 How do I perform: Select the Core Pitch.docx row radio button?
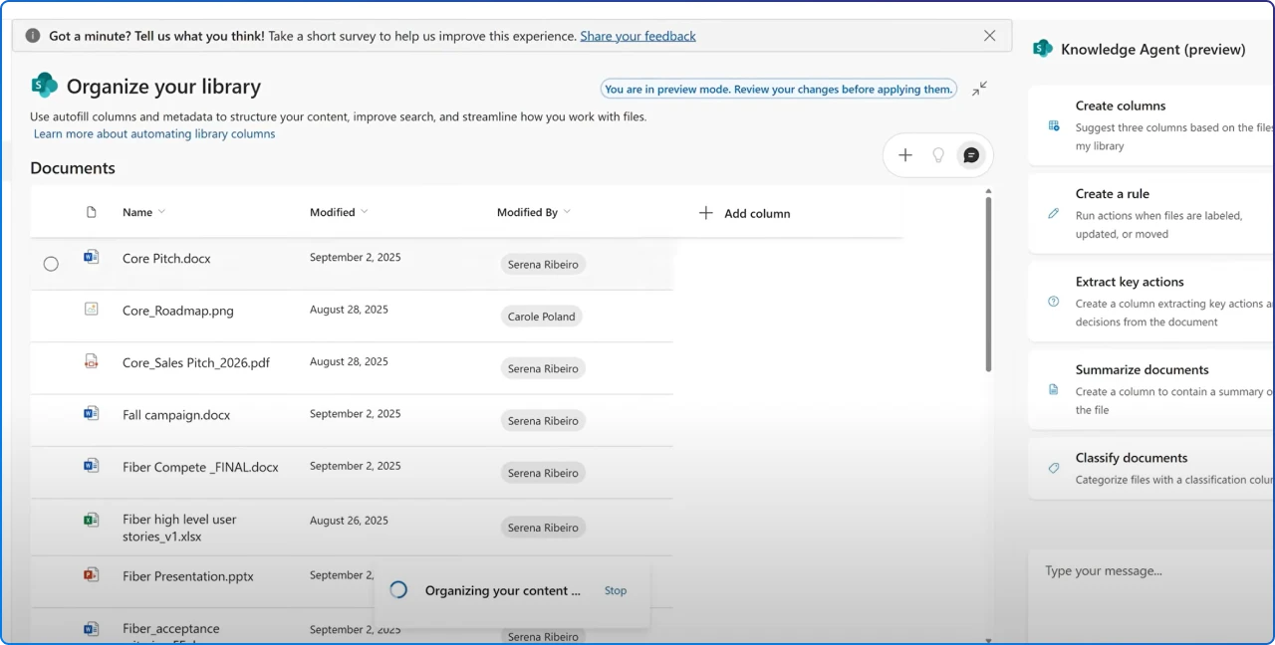pos(51,264)
